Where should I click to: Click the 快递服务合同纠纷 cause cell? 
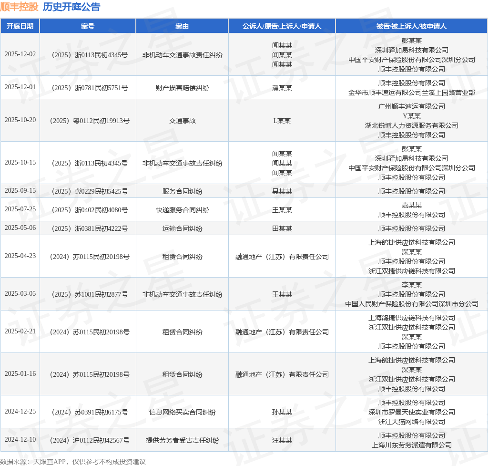tap(182, 210)
